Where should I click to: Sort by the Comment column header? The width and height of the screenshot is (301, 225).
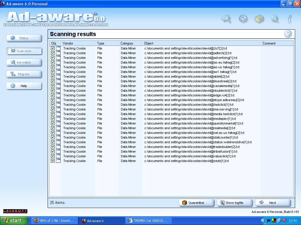tap(277, 43)
